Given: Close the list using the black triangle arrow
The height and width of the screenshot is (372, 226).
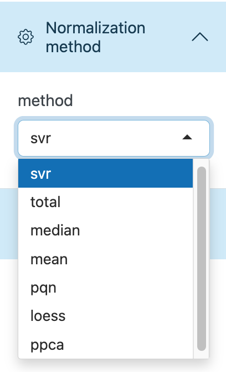Looking at the screenshot, I should click(187, 137).
